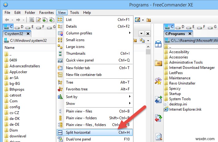
Task: Select drive E in right panel
Action: [x=190, y=27]
